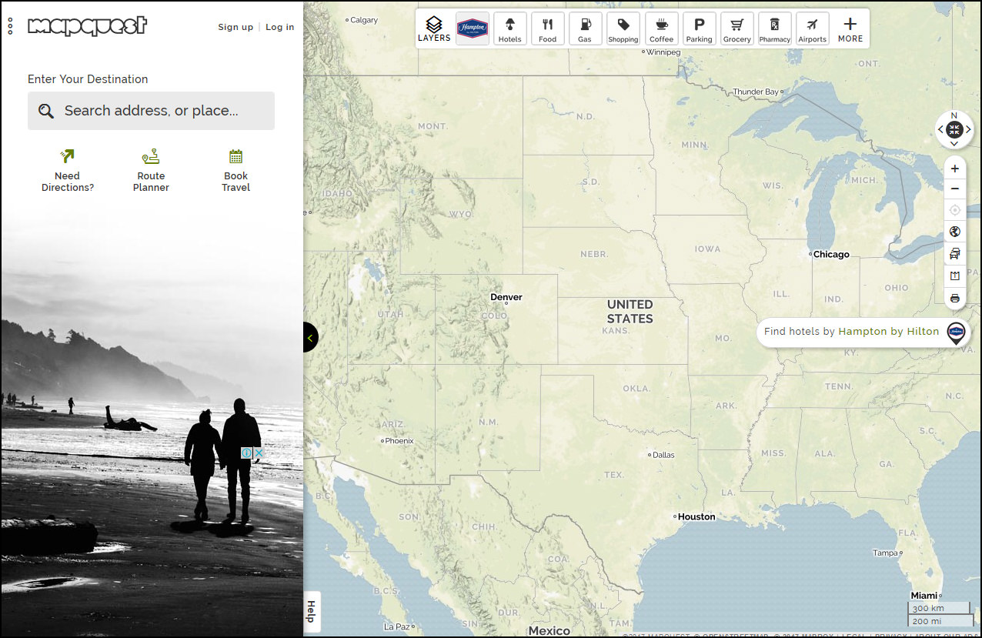Viewport: 982px width, 638px height.
Task: Click the Thunder Bay city label
Action: [x=757, y=92]
